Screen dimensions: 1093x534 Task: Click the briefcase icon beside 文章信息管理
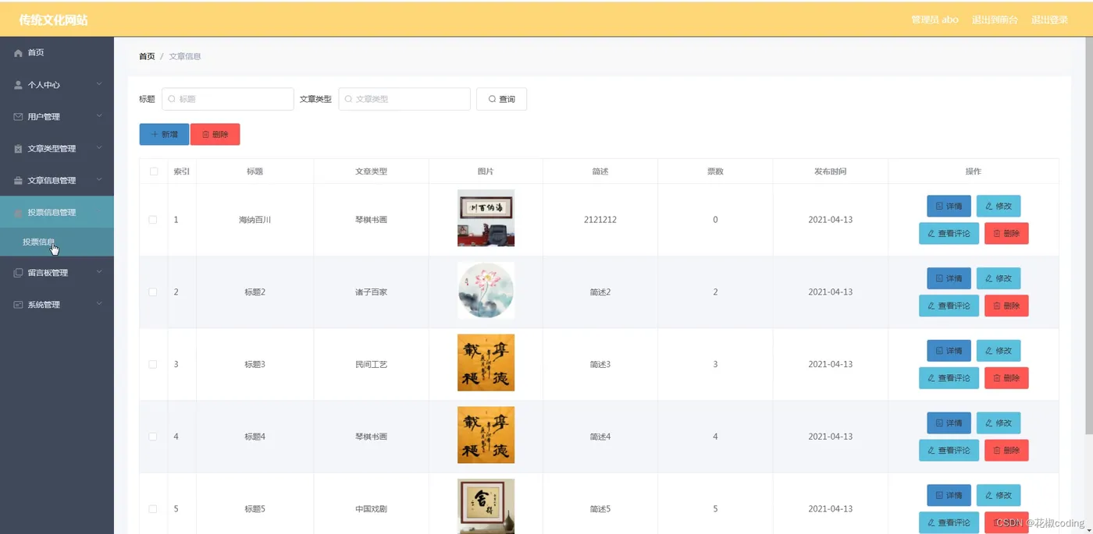pos(18,180)
